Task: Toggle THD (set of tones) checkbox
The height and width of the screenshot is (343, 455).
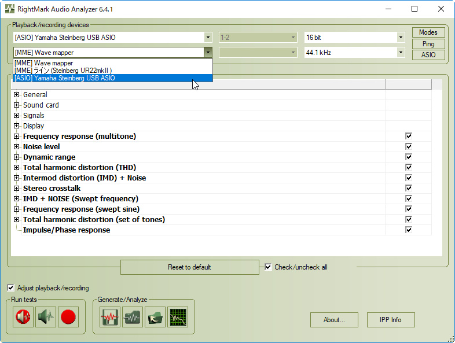Action: coord(409,219)
